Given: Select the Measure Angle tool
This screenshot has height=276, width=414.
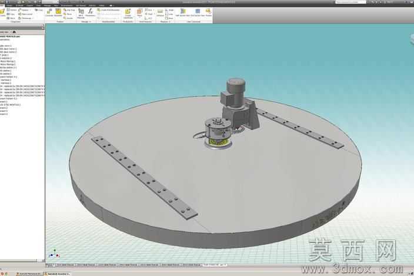Looking at the screenshot, I should [x=170, y=10].
